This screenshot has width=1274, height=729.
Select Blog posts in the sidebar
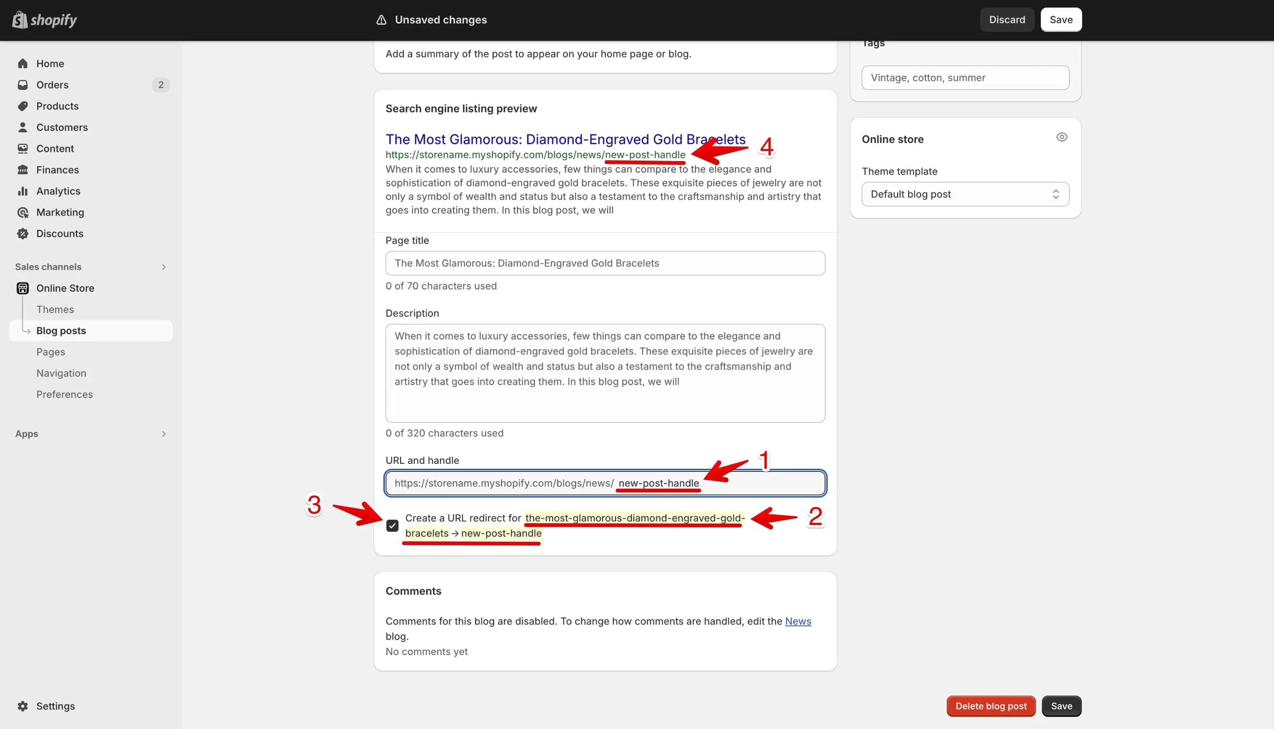click(x=91, y=331)
